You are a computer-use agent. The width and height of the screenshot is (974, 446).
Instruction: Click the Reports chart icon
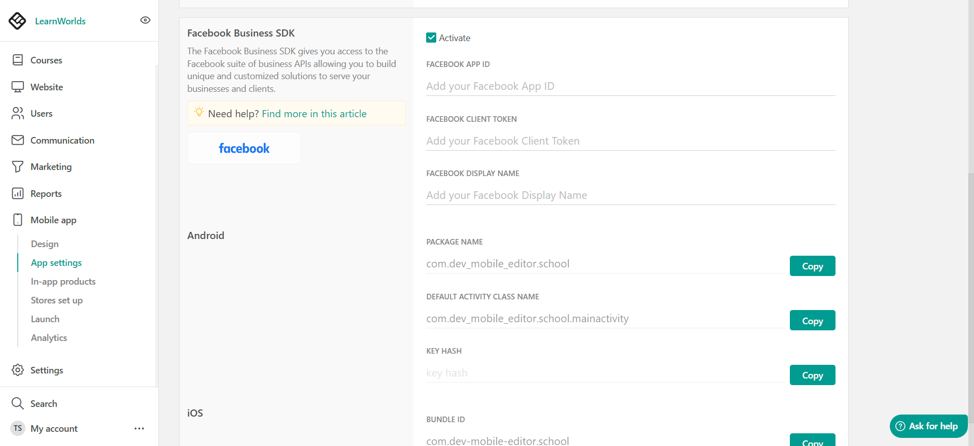click(x=18, y=193)
